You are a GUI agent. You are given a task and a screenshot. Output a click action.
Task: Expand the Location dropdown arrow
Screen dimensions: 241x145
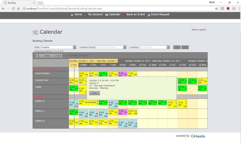[x=168, y=47]
